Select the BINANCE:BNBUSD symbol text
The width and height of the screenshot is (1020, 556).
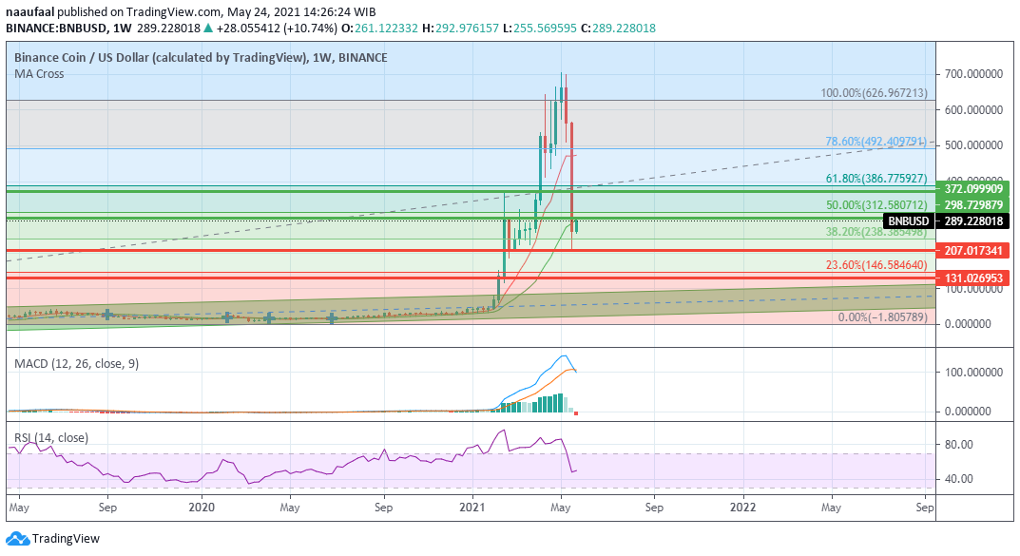pos(57,29)
